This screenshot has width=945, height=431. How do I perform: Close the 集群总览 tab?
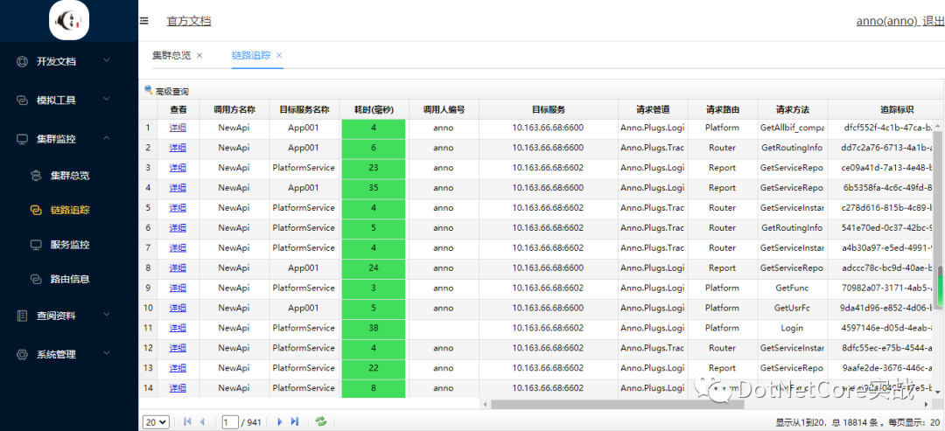tap(199, 55)
